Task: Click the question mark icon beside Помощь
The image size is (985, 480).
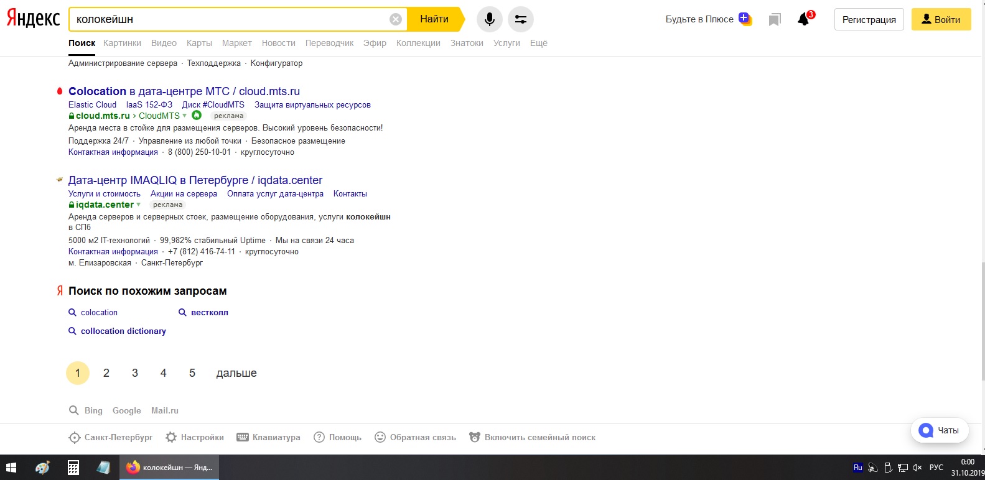Action: pyautogui.click(x=319, y=437)
